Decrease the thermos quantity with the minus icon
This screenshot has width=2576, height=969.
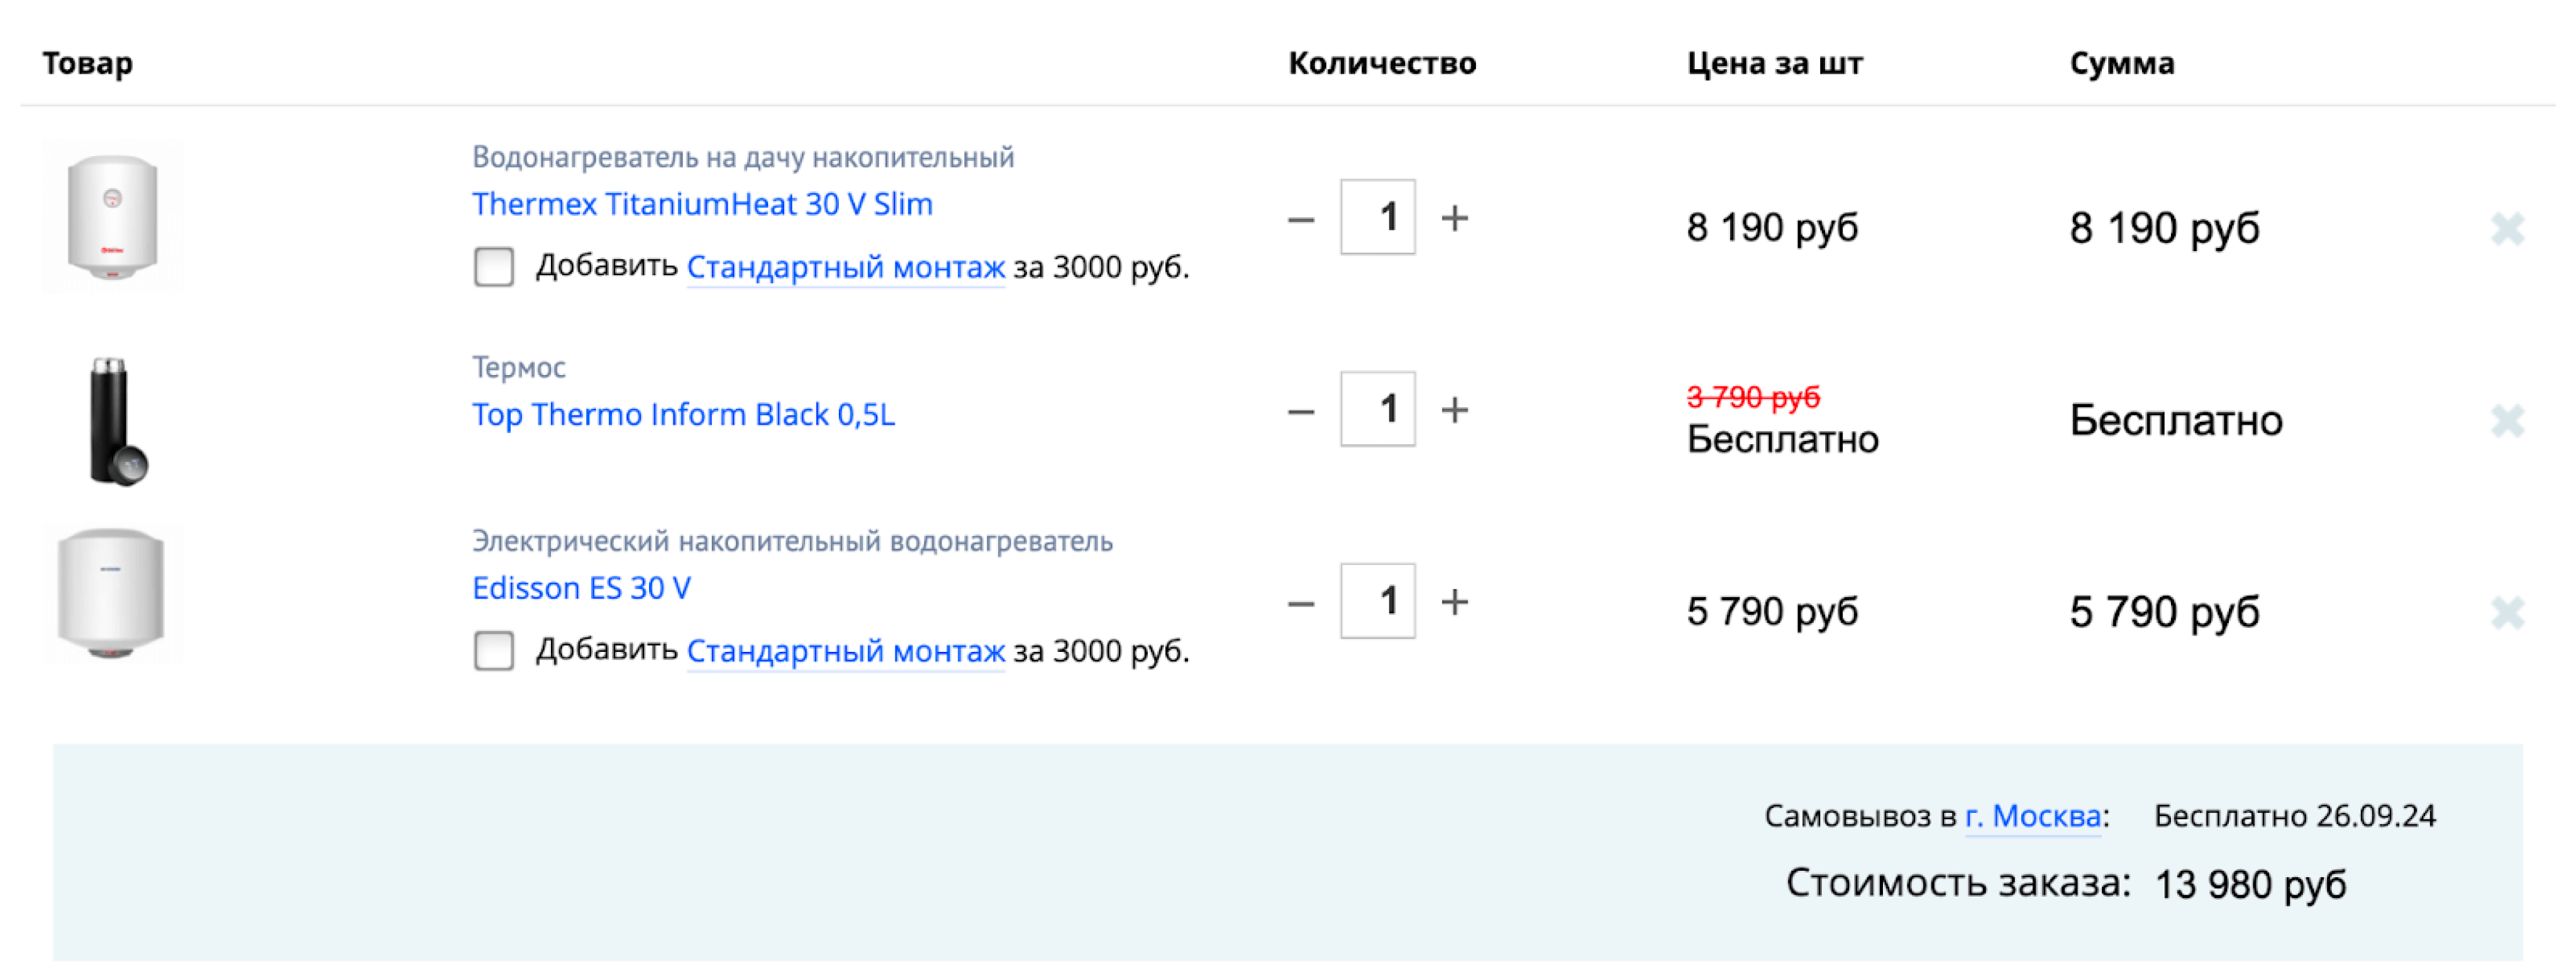(1301, 411)
